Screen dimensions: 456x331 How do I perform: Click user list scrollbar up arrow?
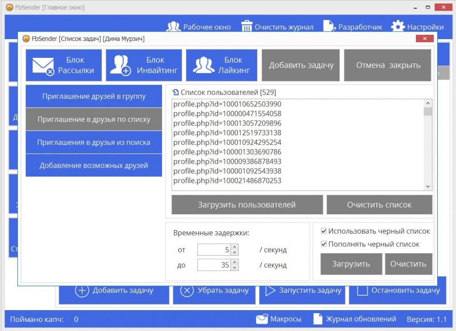(x=428, y=103)
